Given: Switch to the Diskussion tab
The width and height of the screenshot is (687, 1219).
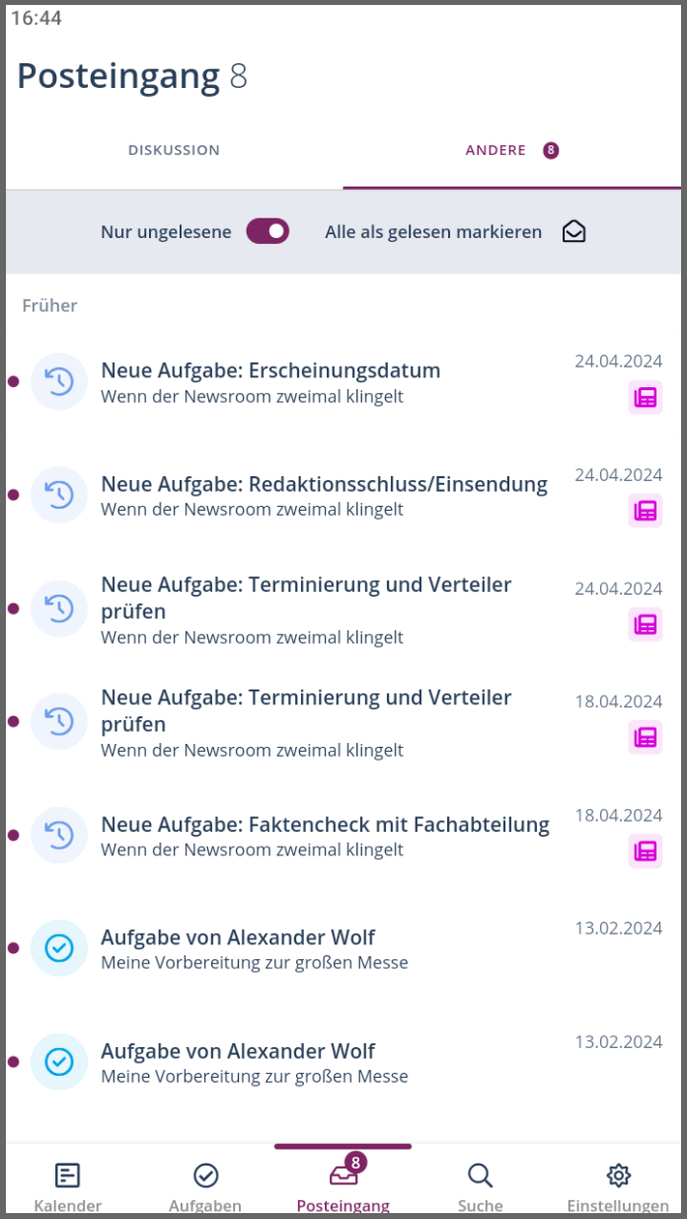Looking at the screenshot, I should pyautogui.click(x=174, y=150).
